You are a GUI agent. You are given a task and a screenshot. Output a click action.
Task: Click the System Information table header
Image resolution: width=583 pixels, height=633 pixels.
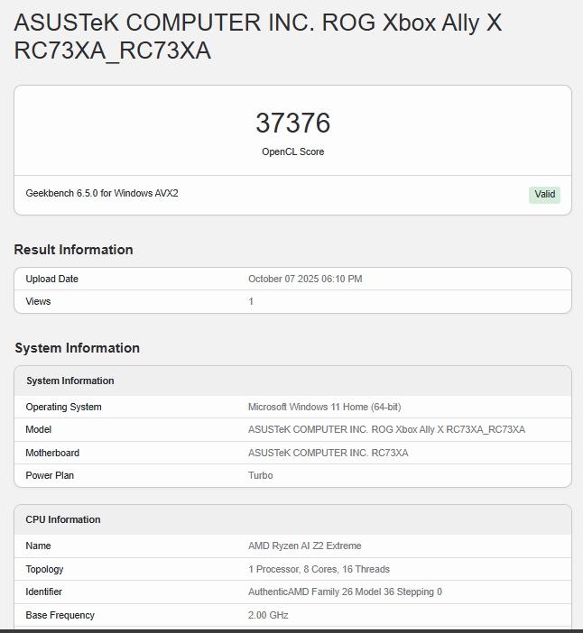(x=69, y=381)
